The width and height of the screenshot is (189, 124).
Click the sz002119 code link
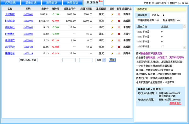[x=28, y=53]
